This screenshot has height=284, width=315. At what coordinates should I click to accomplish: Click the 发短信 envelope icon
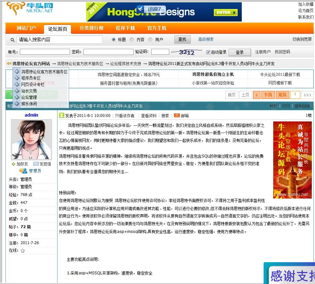[36, 164]
